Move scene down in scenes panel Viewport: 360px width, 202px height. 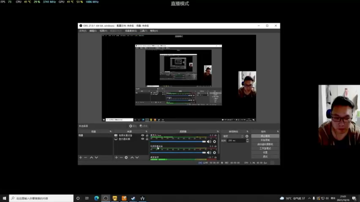coord(96,158)
